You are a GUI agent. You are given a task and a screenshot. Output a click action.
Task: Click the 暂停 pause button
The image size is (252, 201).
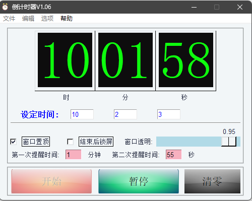click(x=139, y=181)
